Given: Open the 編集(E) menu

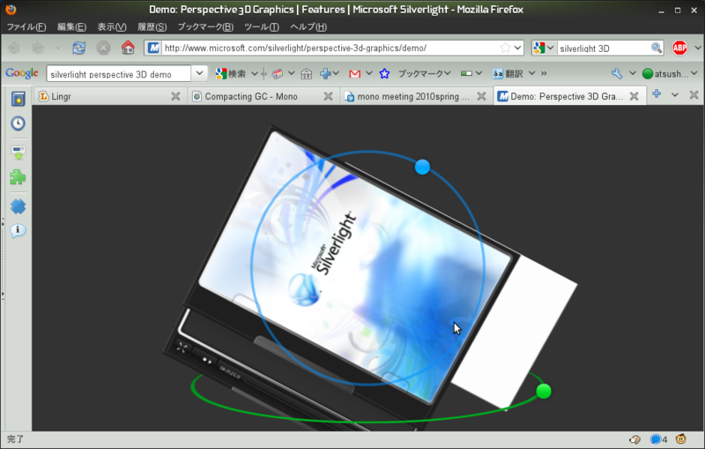Looking at the screenshot, I should coord(71,27).
